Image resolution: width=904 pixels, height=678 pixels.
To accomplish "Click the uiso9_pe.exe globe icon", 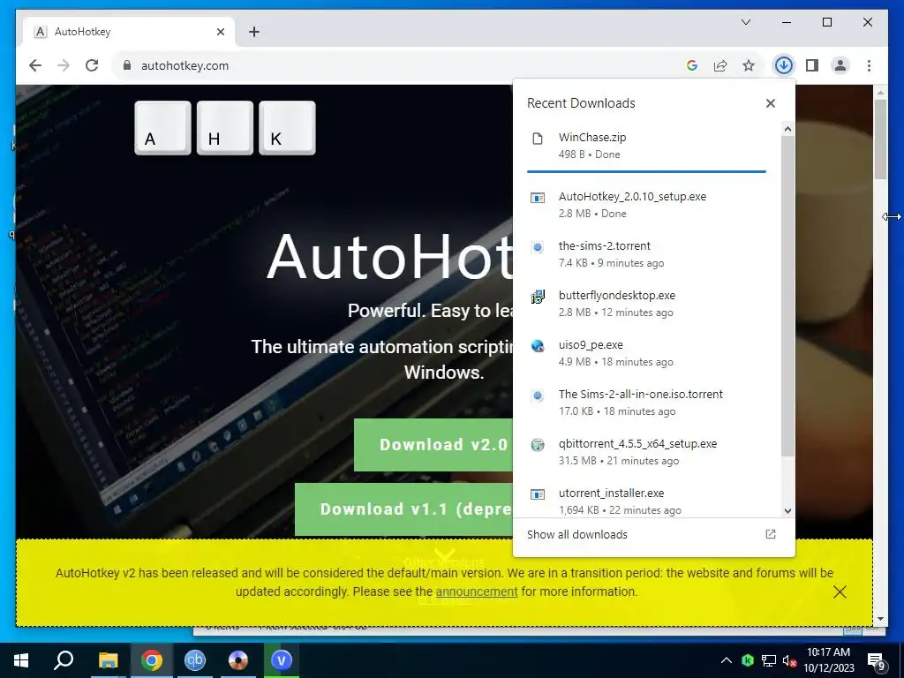I will [x=538, y=346].
